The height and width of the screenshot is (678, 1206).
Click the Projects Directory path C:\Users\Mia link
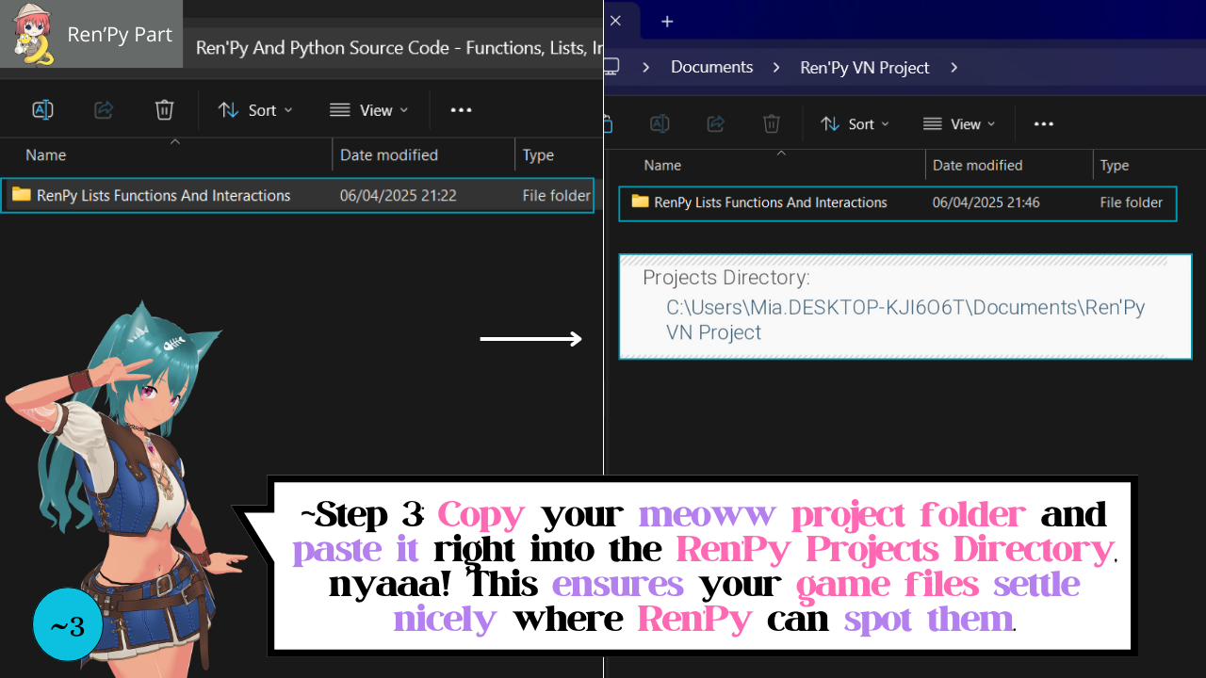(x=905, y=319)
